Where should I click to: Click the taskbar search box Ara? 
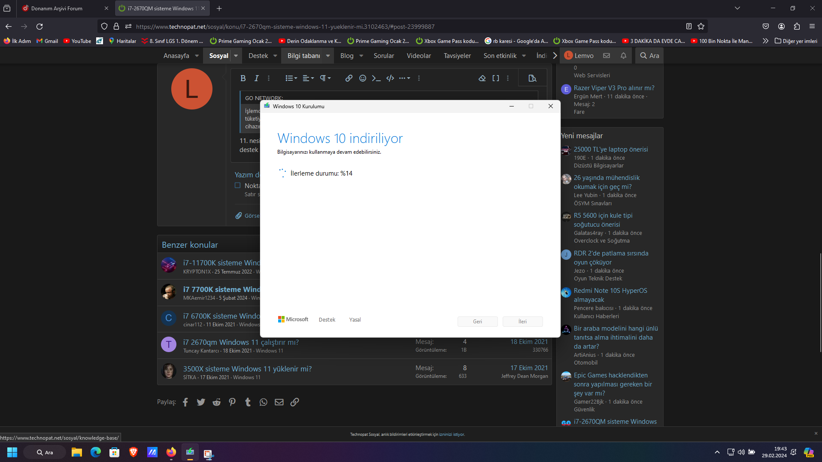click(x=45, y=452)
